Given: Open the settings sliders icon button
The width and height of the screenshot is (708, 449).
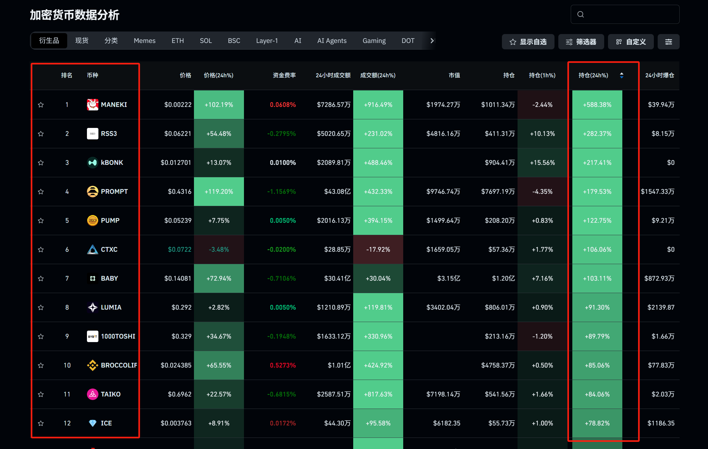Looking at the screenshot, I should point(669,42).
